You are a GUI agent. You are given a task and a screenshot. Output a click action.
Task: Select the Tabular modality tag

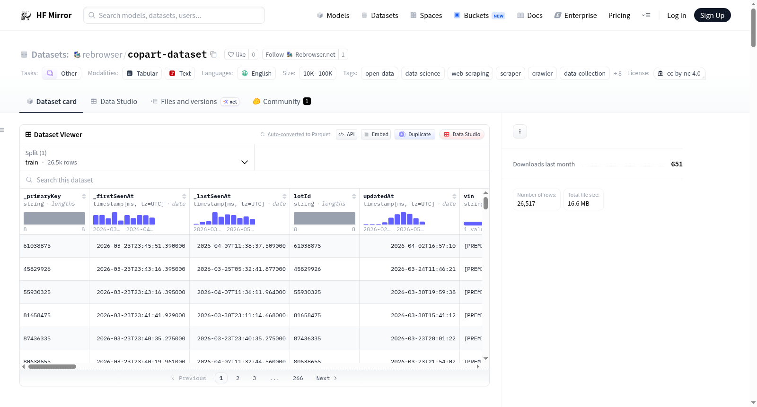142,73
